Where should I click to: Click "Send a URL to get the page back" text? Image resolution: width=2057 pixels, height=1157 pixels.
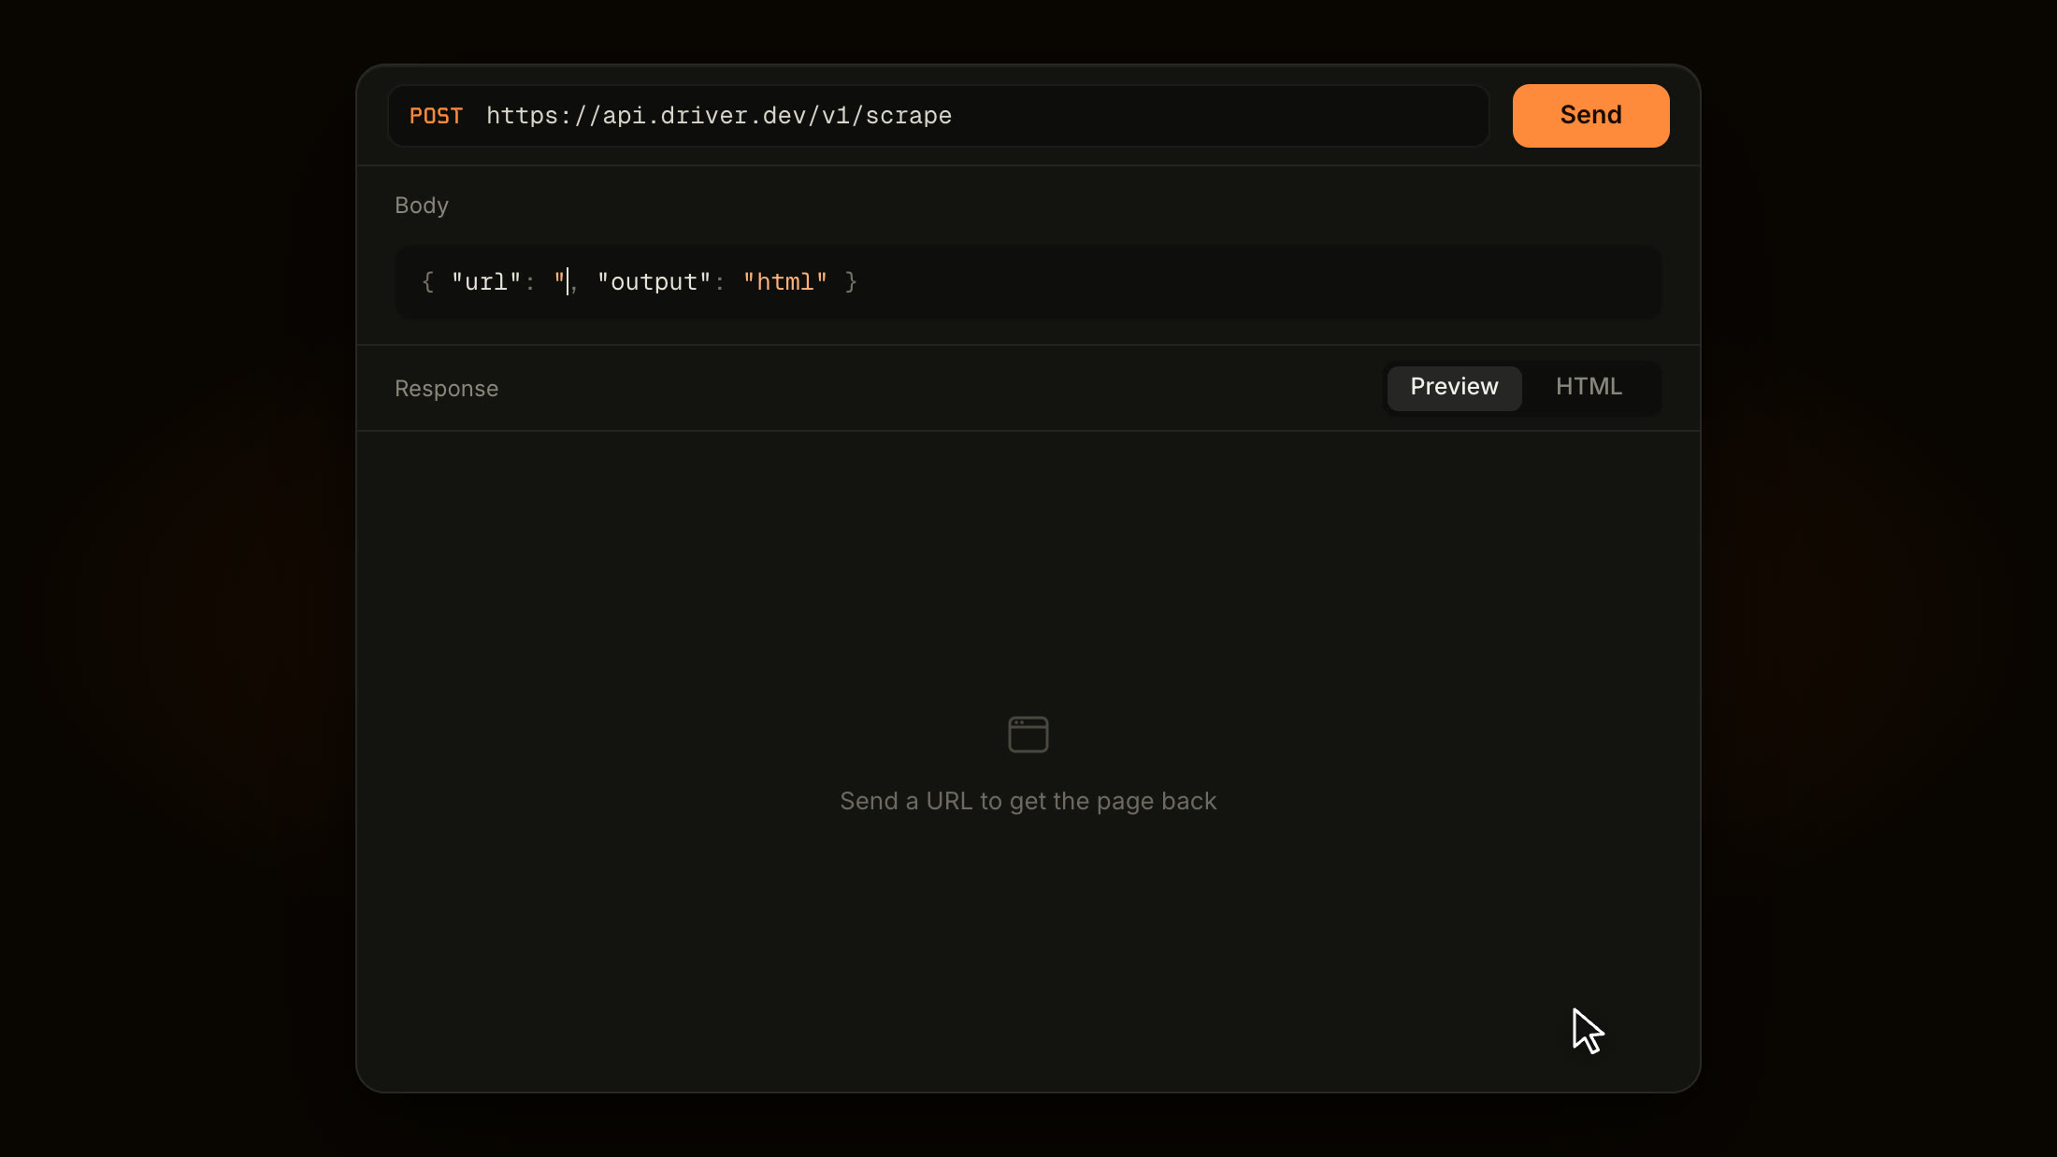[x=1028, y=802]
